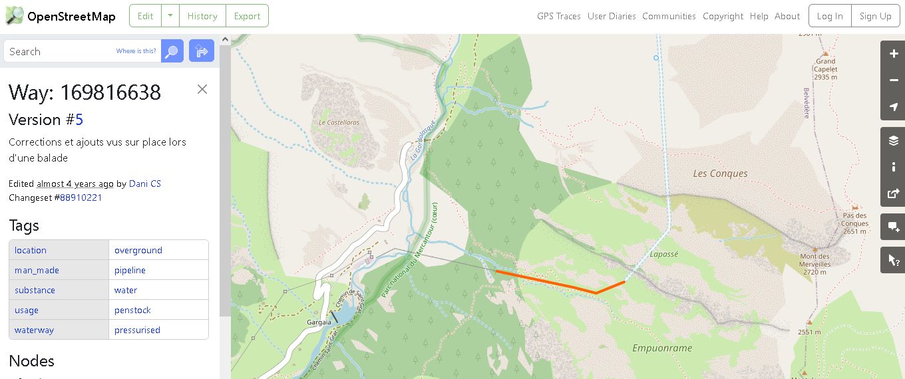Expand the Edit dropdown arrow
This screenshot has width=905, height=379.
(171, 16)
